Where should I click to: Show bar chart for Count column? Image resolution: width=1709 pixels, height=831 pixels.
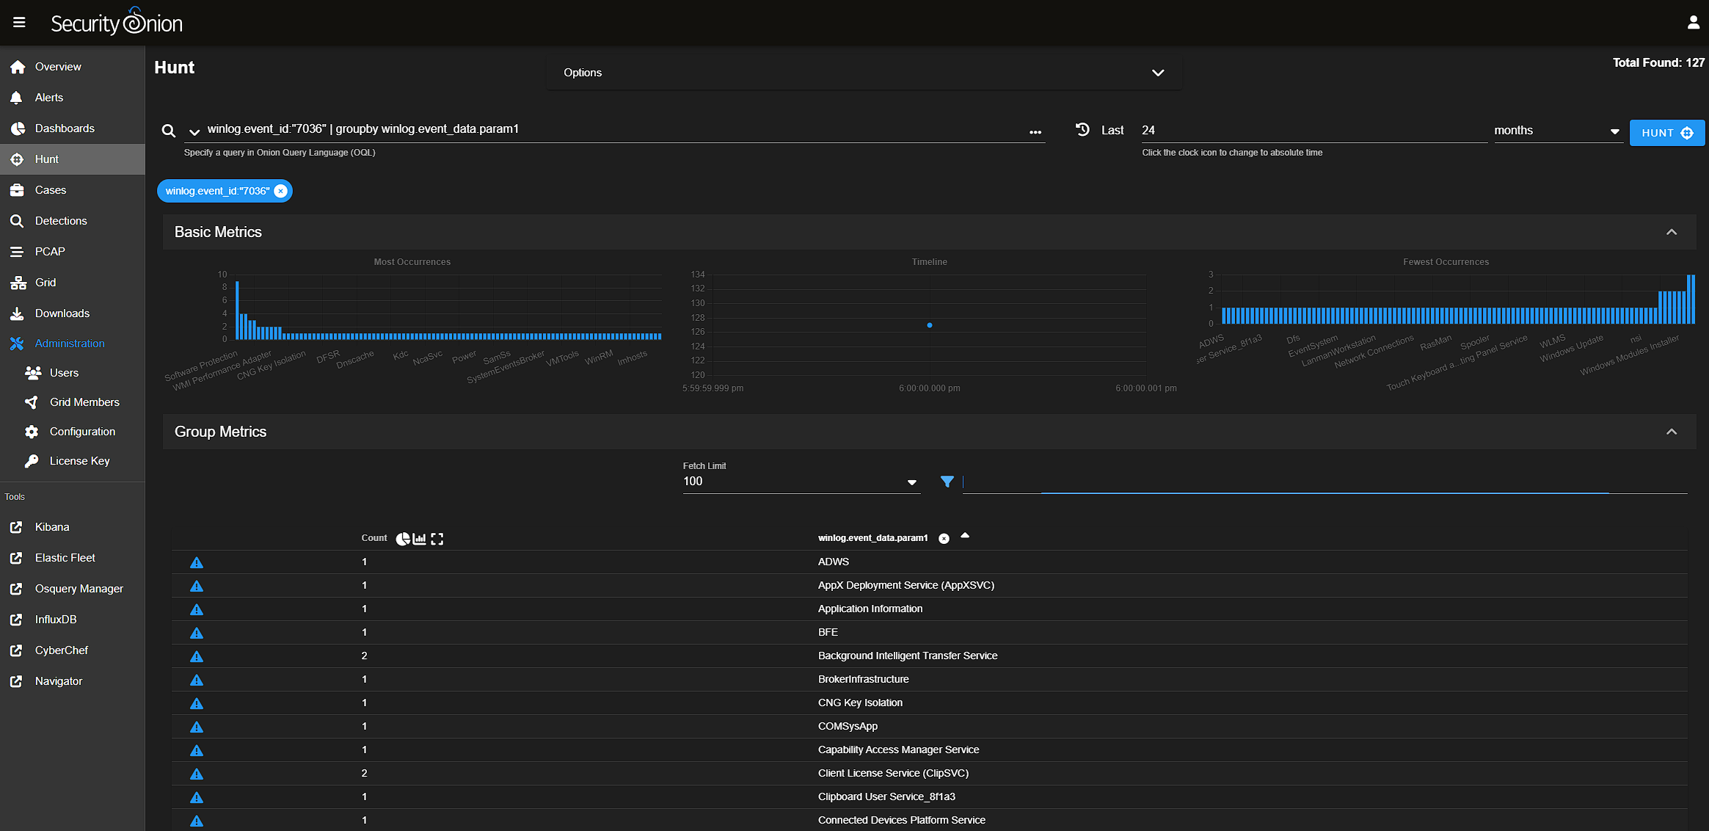[420, 539]
